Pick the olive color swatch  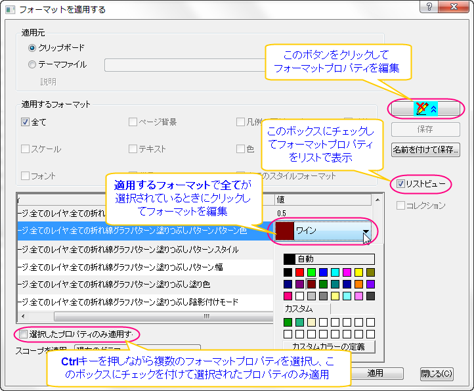[x=370, y=272]
